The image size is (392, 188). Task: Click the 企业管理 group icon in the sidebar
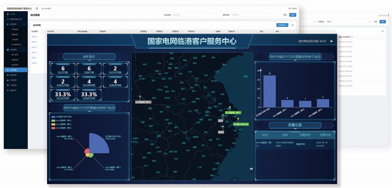pos(8,50)
